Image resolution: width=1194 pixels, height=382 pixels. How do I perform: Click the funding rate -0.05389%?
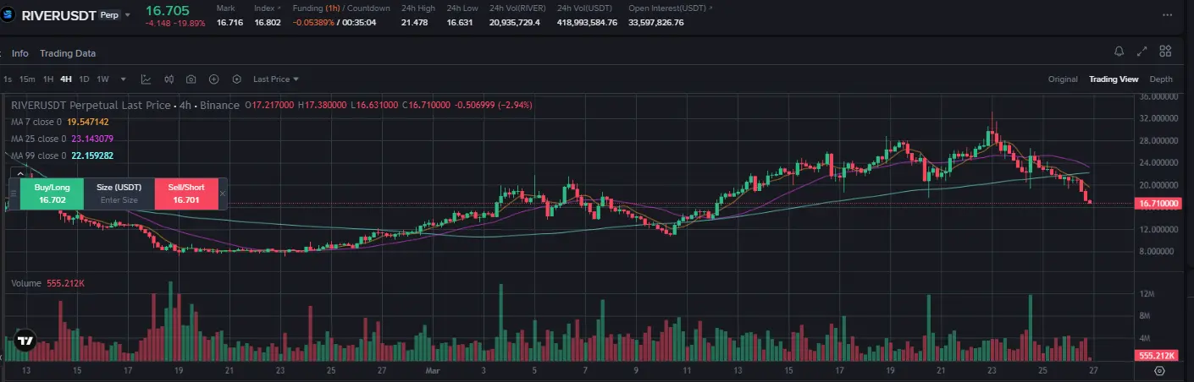click(314, 22)
